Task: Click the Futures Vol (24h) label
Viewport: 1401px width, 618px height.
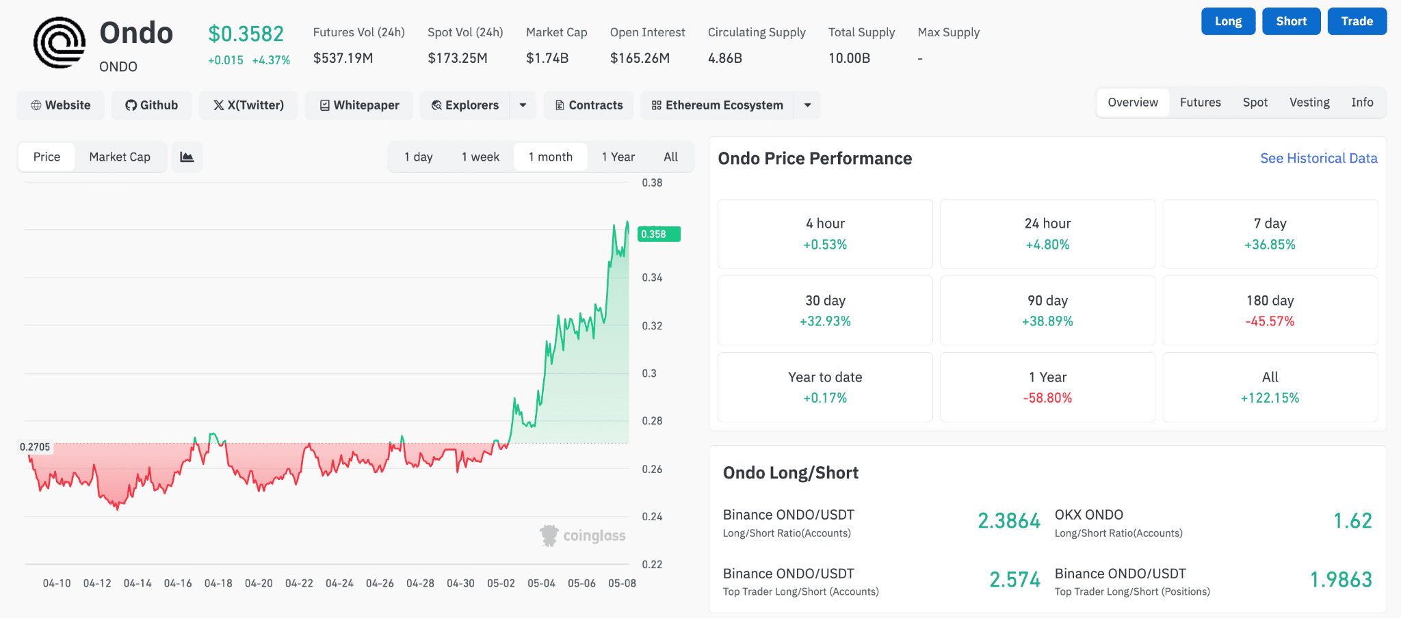Action: [359, 32]
